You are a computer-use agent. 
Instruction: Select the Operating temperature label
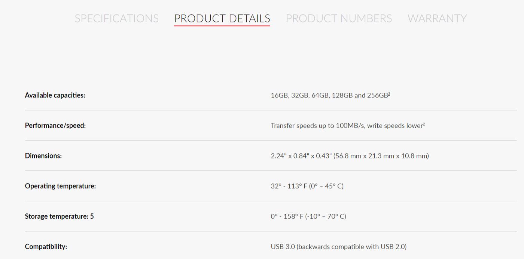click(x=60, y=186)
